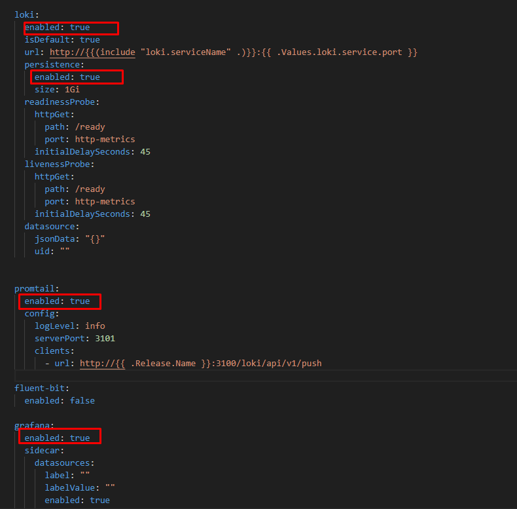Click loki's highlighted enabled: true line

click(71, 28)
